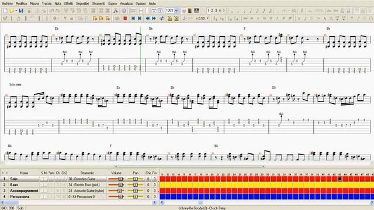
Task: Click the Johnny Be Goode status bar title
Action: (202, 208)
